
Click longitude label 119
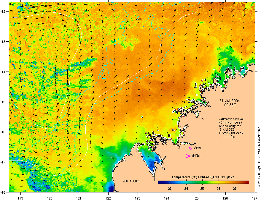[x=20, y=198]
